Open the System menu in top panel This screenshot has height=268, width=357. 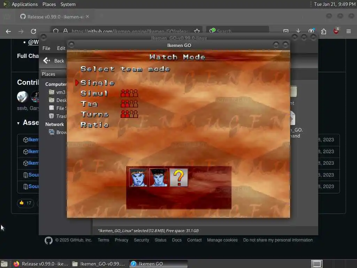[68, 4]
